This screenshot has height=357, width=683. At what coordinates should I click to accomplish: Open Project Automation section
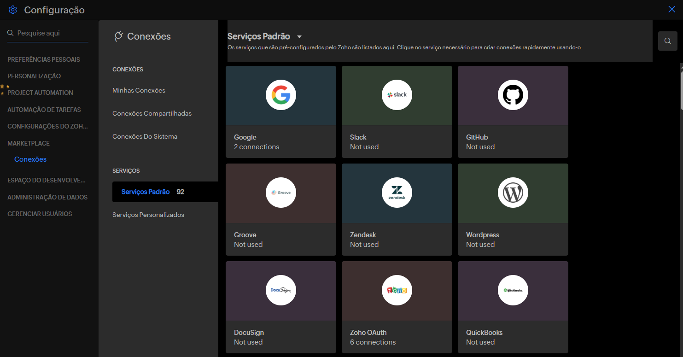(40, 93)
